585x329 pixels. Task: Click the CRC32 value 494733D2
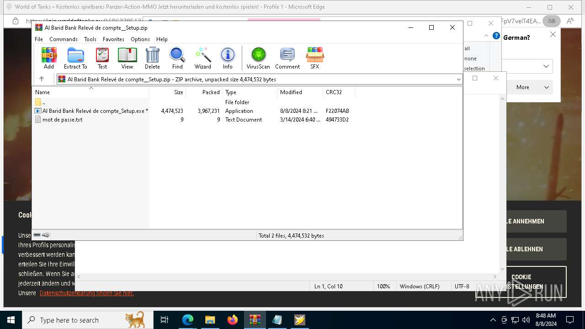click(x=337, y=120)
